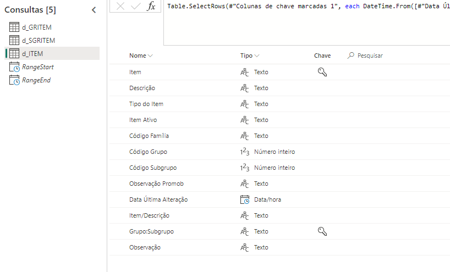Image resolution: width=450 pixels, height=272 pixels.
Task: Click the key icon in the Grupo:Subgrupo row
Action: [322, 231]
